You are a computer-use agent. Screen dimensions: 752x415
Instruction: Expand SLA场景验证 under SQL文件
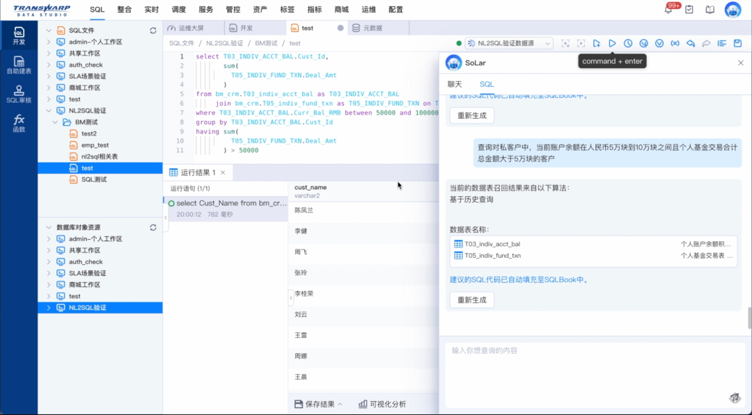pyautogui.click(x=49, y=76)
